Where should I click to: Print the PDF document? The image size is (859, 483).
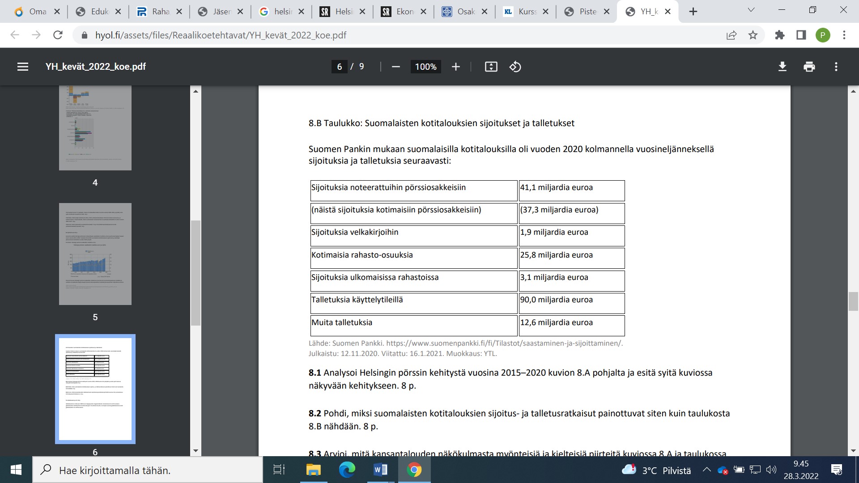809,67
